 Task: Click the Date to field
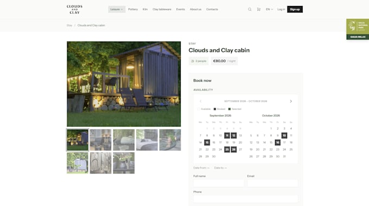(220, 168)
